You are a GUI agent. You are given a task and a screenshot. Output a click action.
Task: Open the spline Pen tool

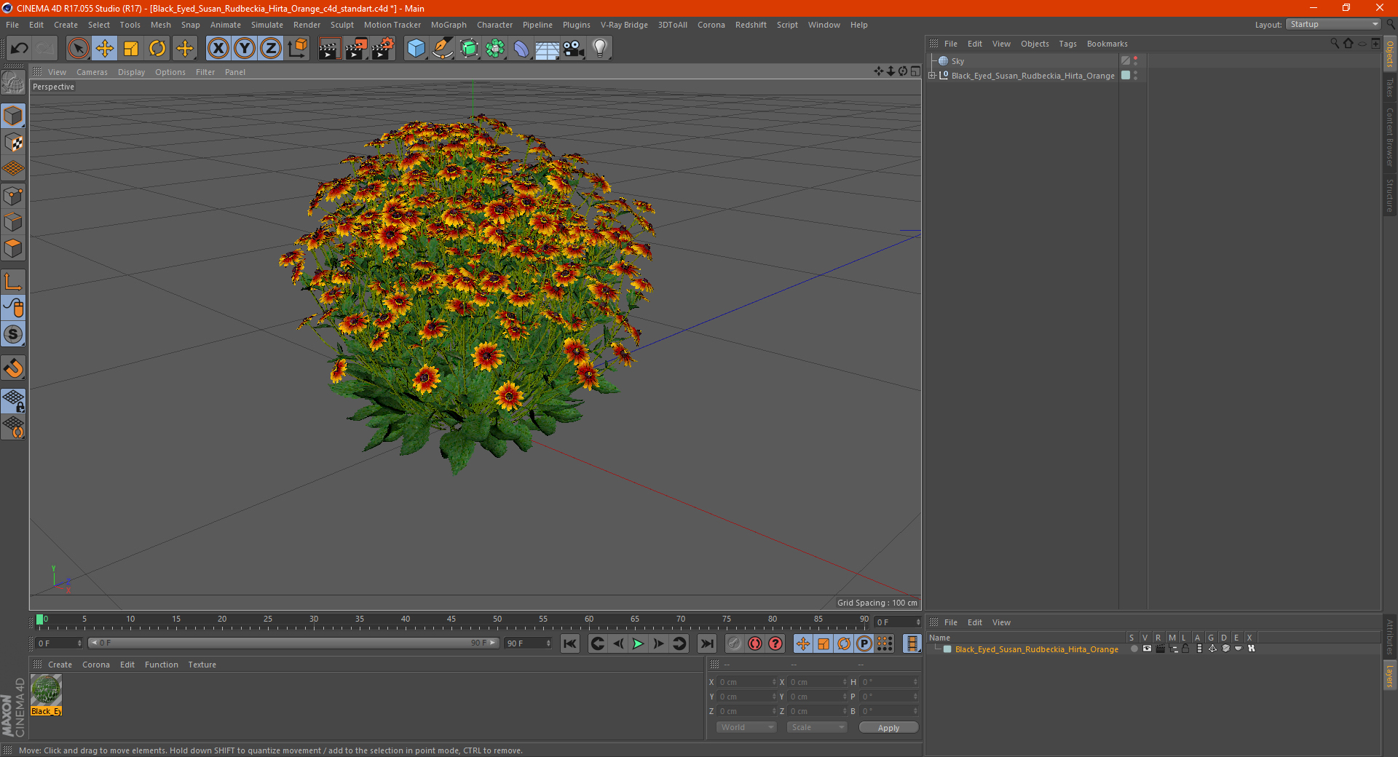442,49
